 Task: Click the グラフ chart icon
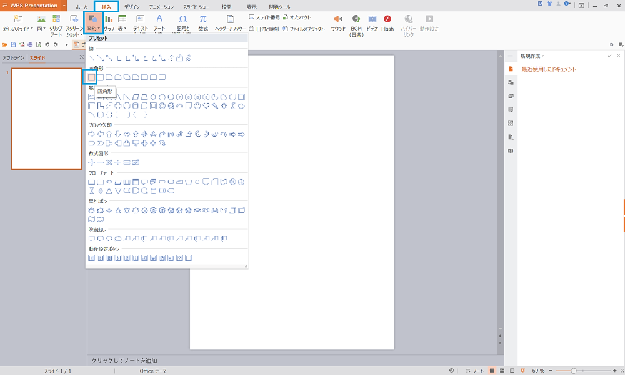point(109,23)
